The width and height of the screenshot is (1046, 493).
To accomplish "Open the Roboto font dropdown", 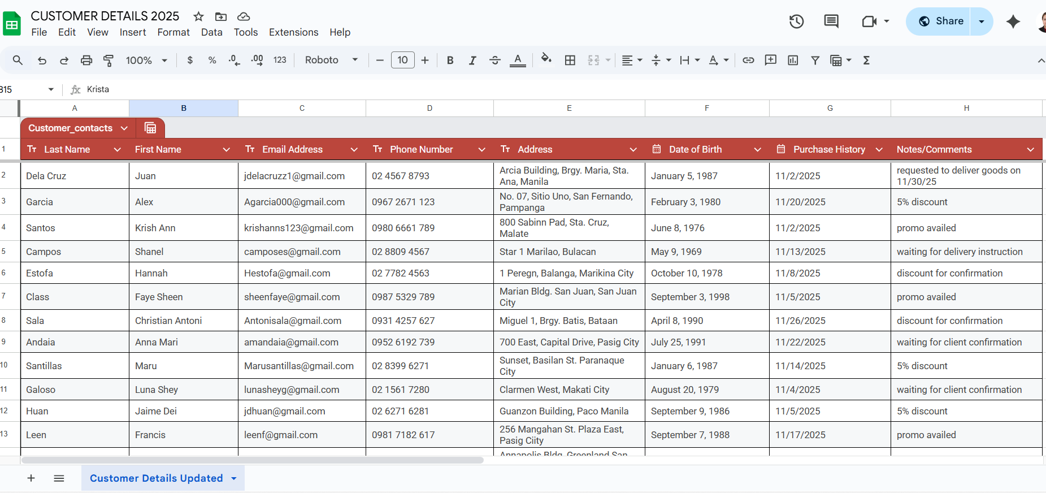I will [331, 60].
